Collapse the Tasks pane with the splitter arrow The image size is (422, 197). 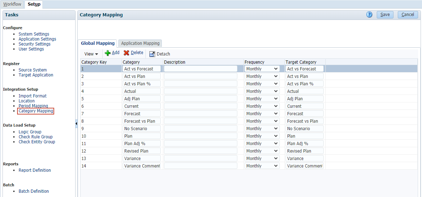(76, 123)
